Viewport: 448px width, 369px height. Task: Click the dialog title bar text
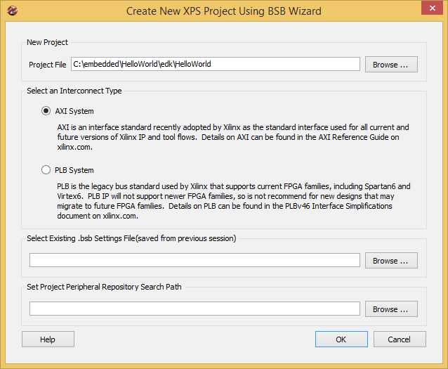pos(223,11)
